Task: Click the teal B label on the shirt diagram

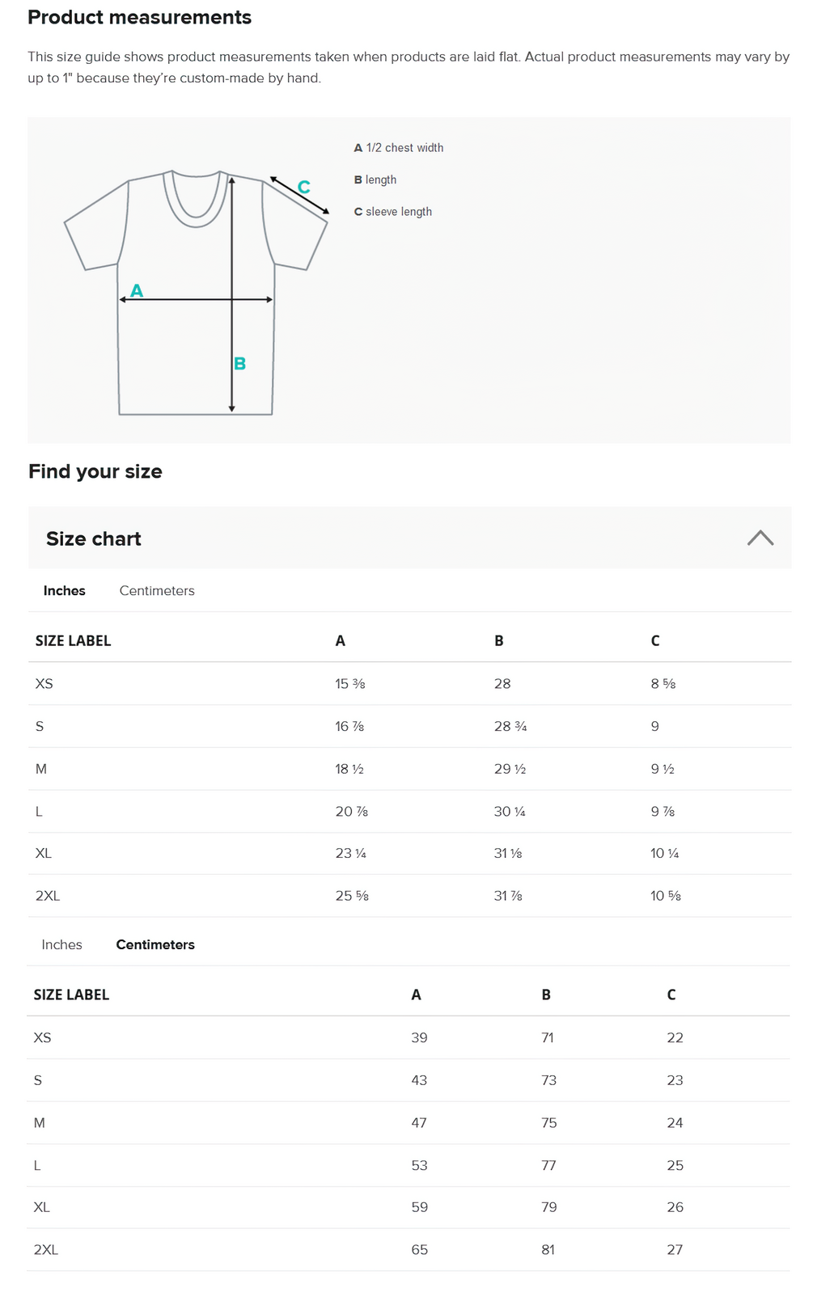Action: click(239, 364)
